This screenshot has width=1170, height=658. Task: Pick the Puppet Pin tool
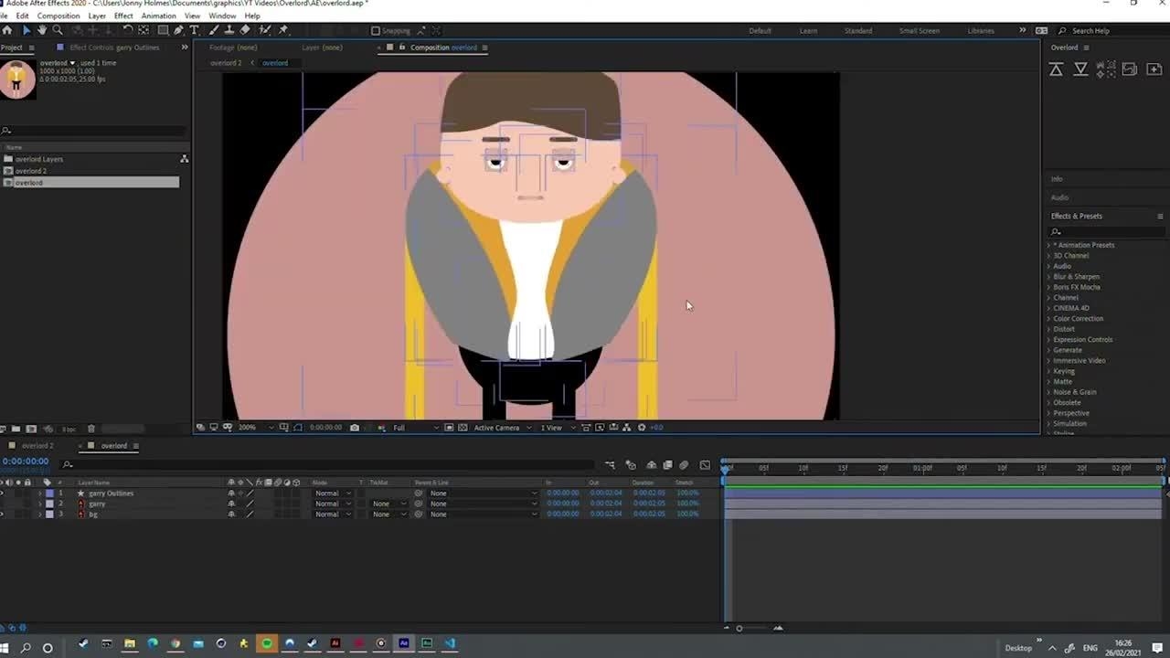[283, 30]
